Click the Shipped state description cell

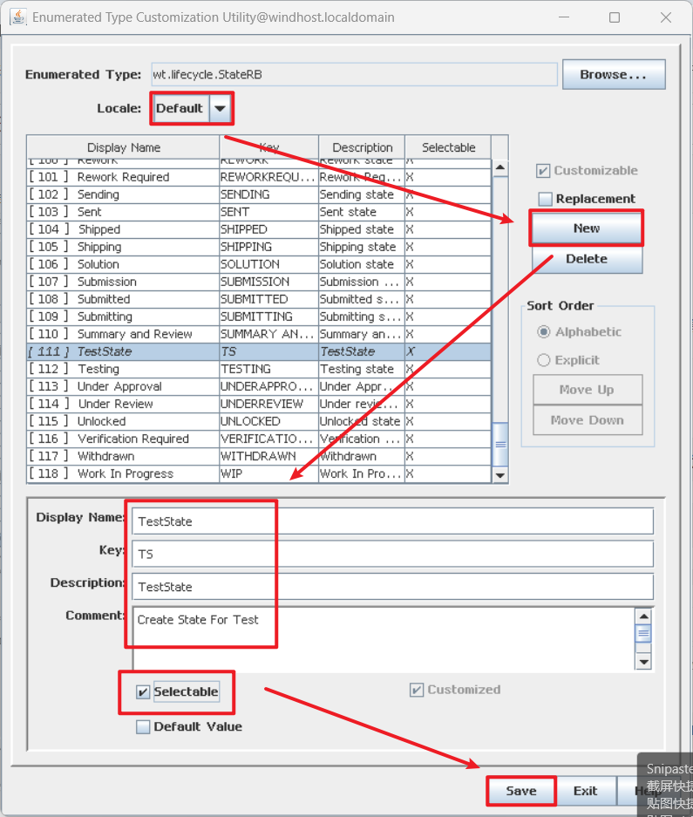(362, 229)
